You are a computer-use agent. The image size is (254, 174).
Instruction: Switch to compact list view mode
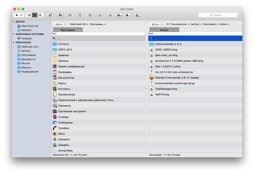point(34,15)
